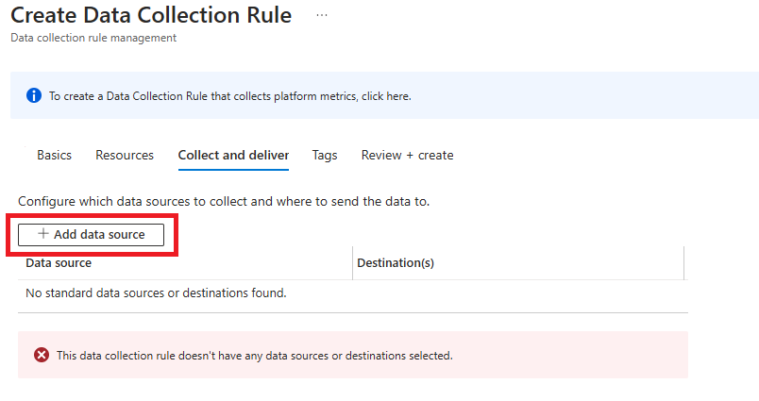This screenshot has width=759, height=401.
Task: Click divider between Data source and Destination(s) columns
Action: (x=352, y=263)
